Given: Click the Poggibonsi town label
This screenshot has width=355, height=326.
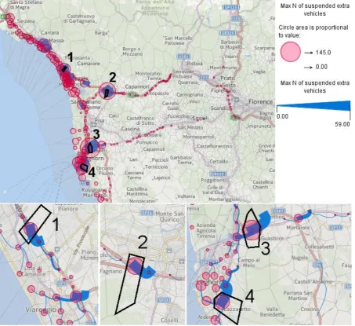Looking at the screenshot, I should coord(213,181).
